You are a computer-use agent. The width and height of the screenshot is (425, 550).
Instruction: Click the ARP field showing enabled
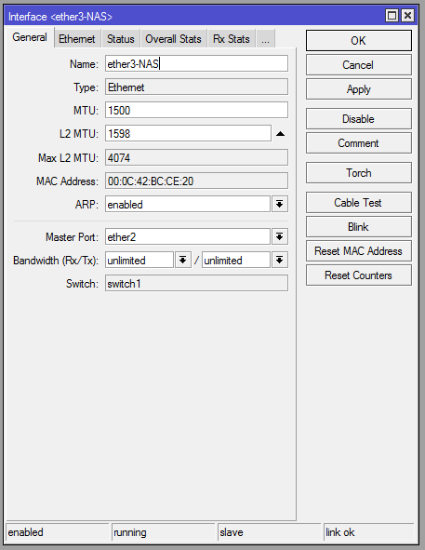pyautogui.click(x=188, y=204)
